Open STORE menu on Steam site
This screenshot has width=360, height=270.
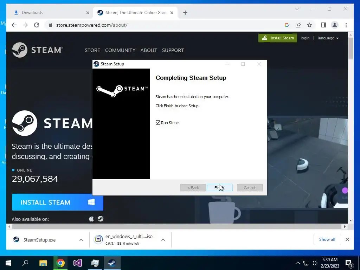tap(92, 50)
